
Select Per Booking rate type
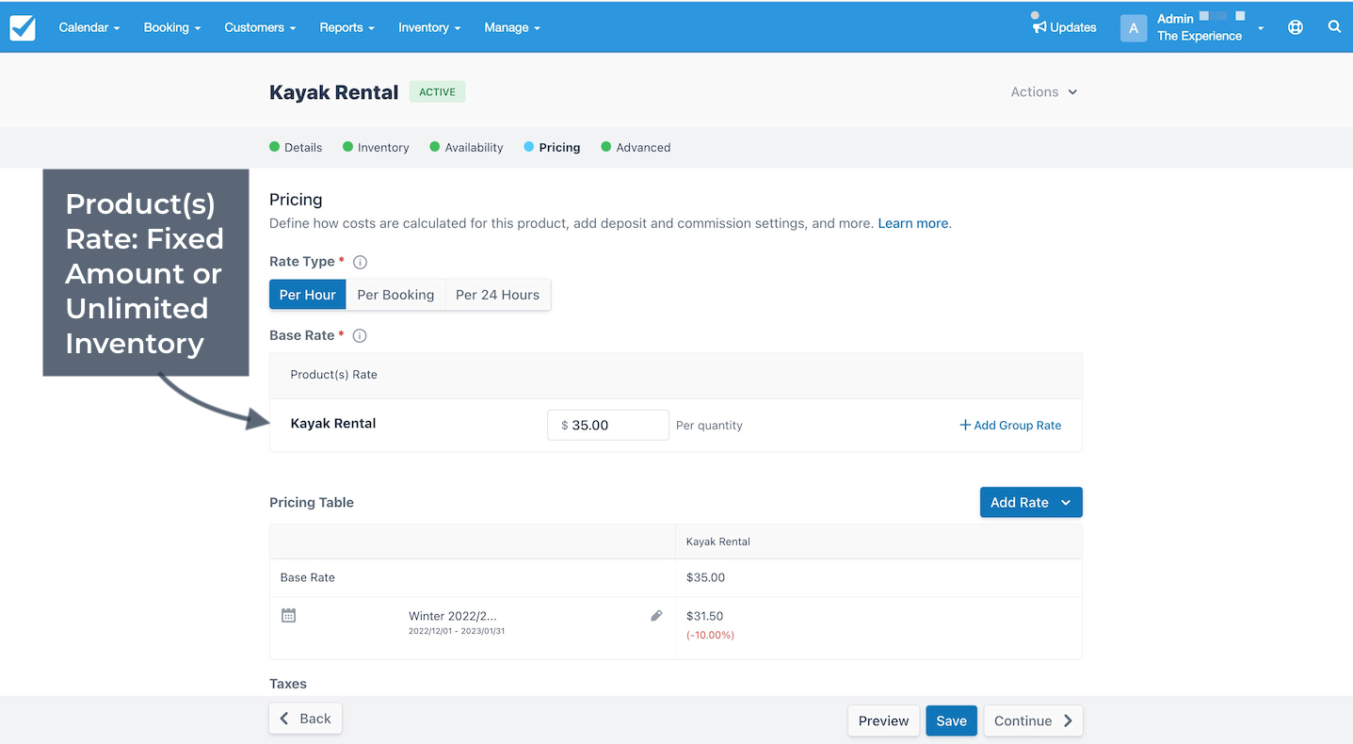(x=395, y=295)
